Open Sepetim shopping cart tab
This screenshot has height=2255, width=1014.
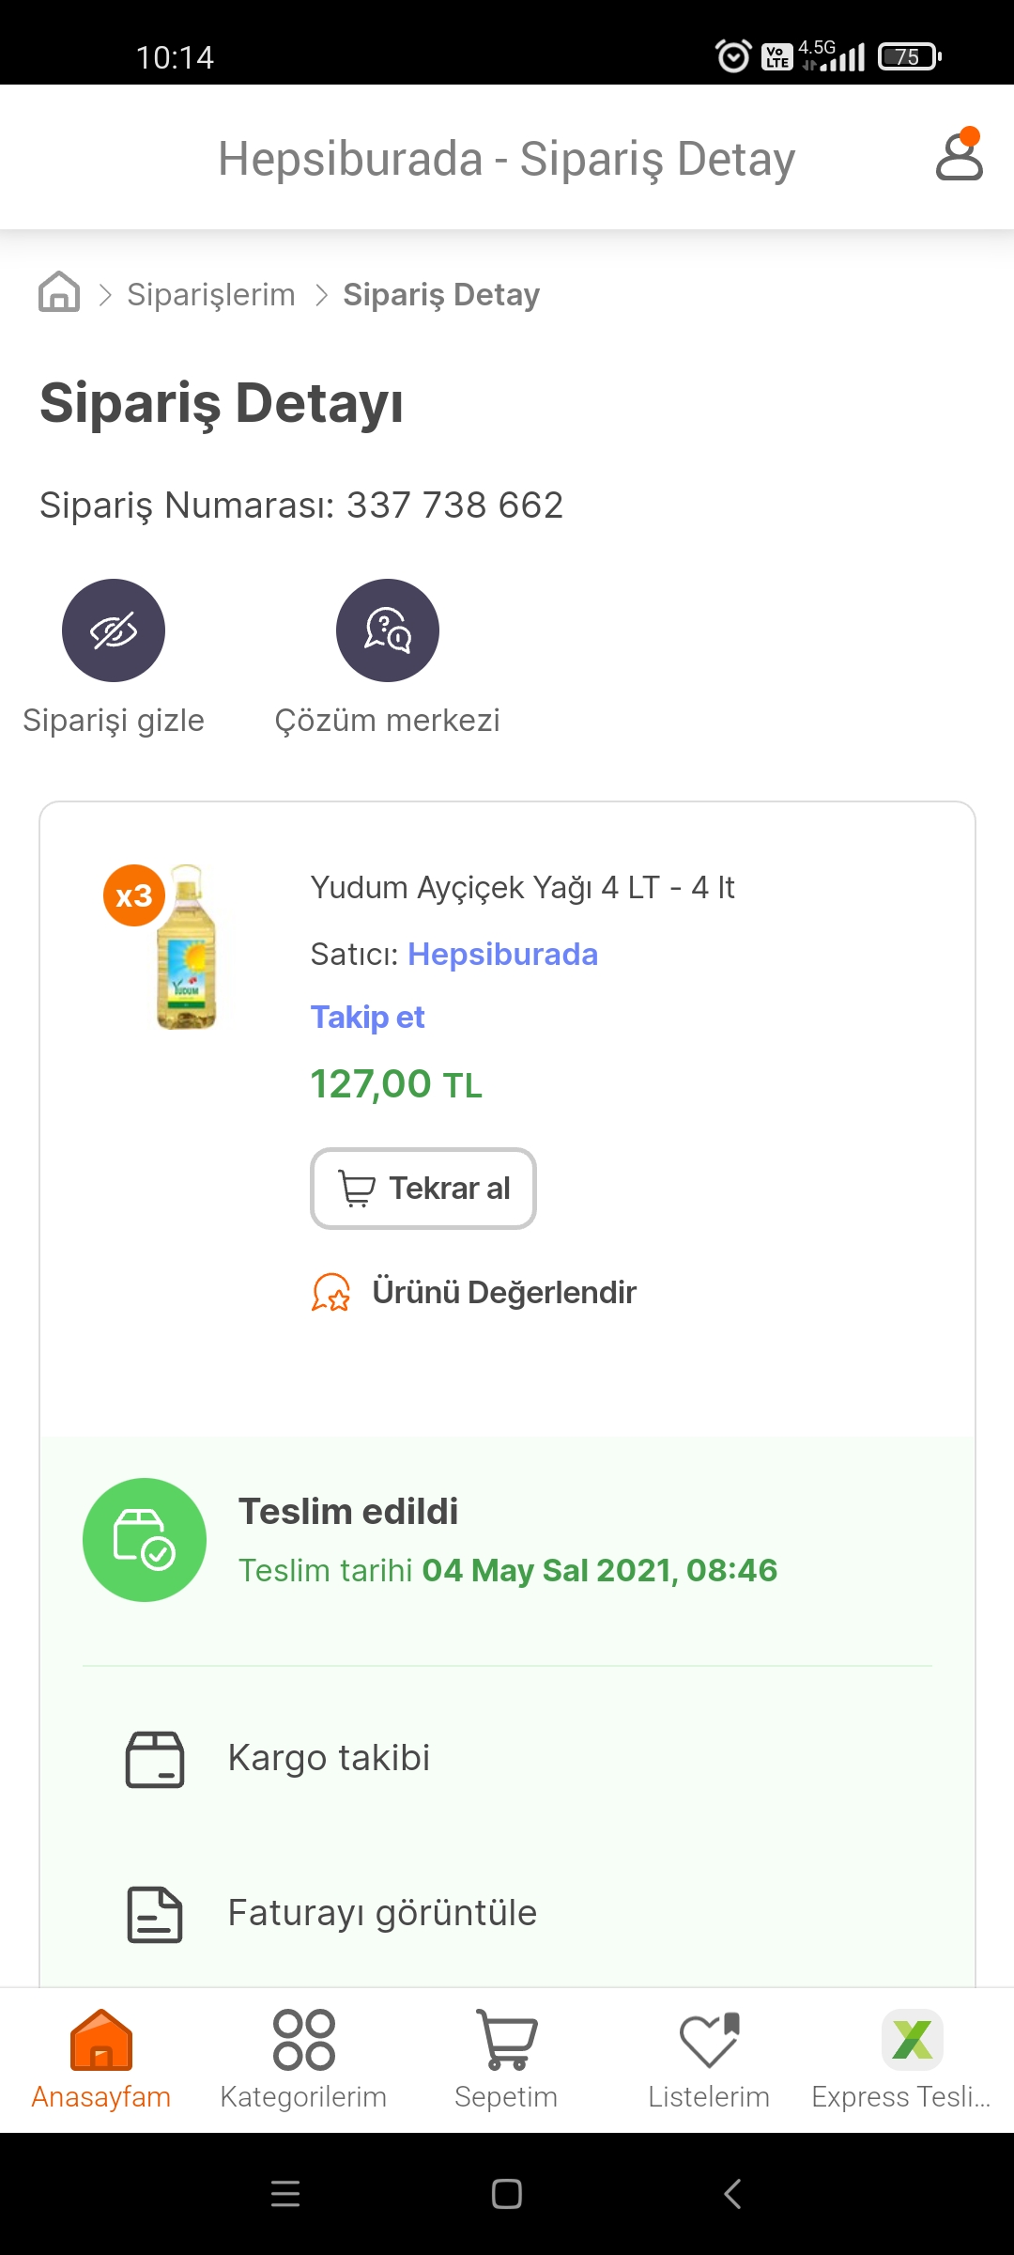click(506, 2060)
